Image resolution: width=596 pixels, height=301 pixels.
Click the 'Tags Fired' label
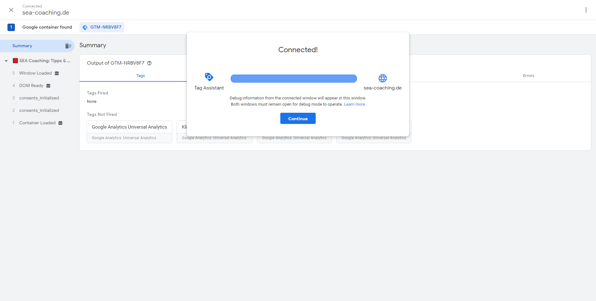[x=97, y=93]
